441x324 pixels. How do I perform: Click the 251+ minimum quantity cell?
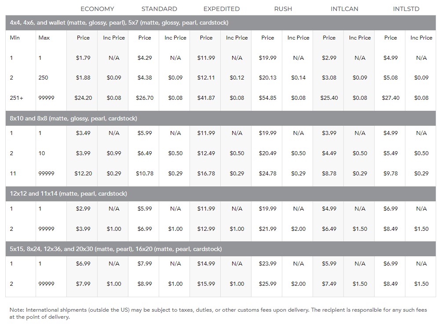coord(17,98)
